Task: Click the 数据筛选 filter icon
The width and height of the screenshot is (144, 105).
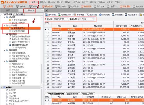Action: click(87, 15)
